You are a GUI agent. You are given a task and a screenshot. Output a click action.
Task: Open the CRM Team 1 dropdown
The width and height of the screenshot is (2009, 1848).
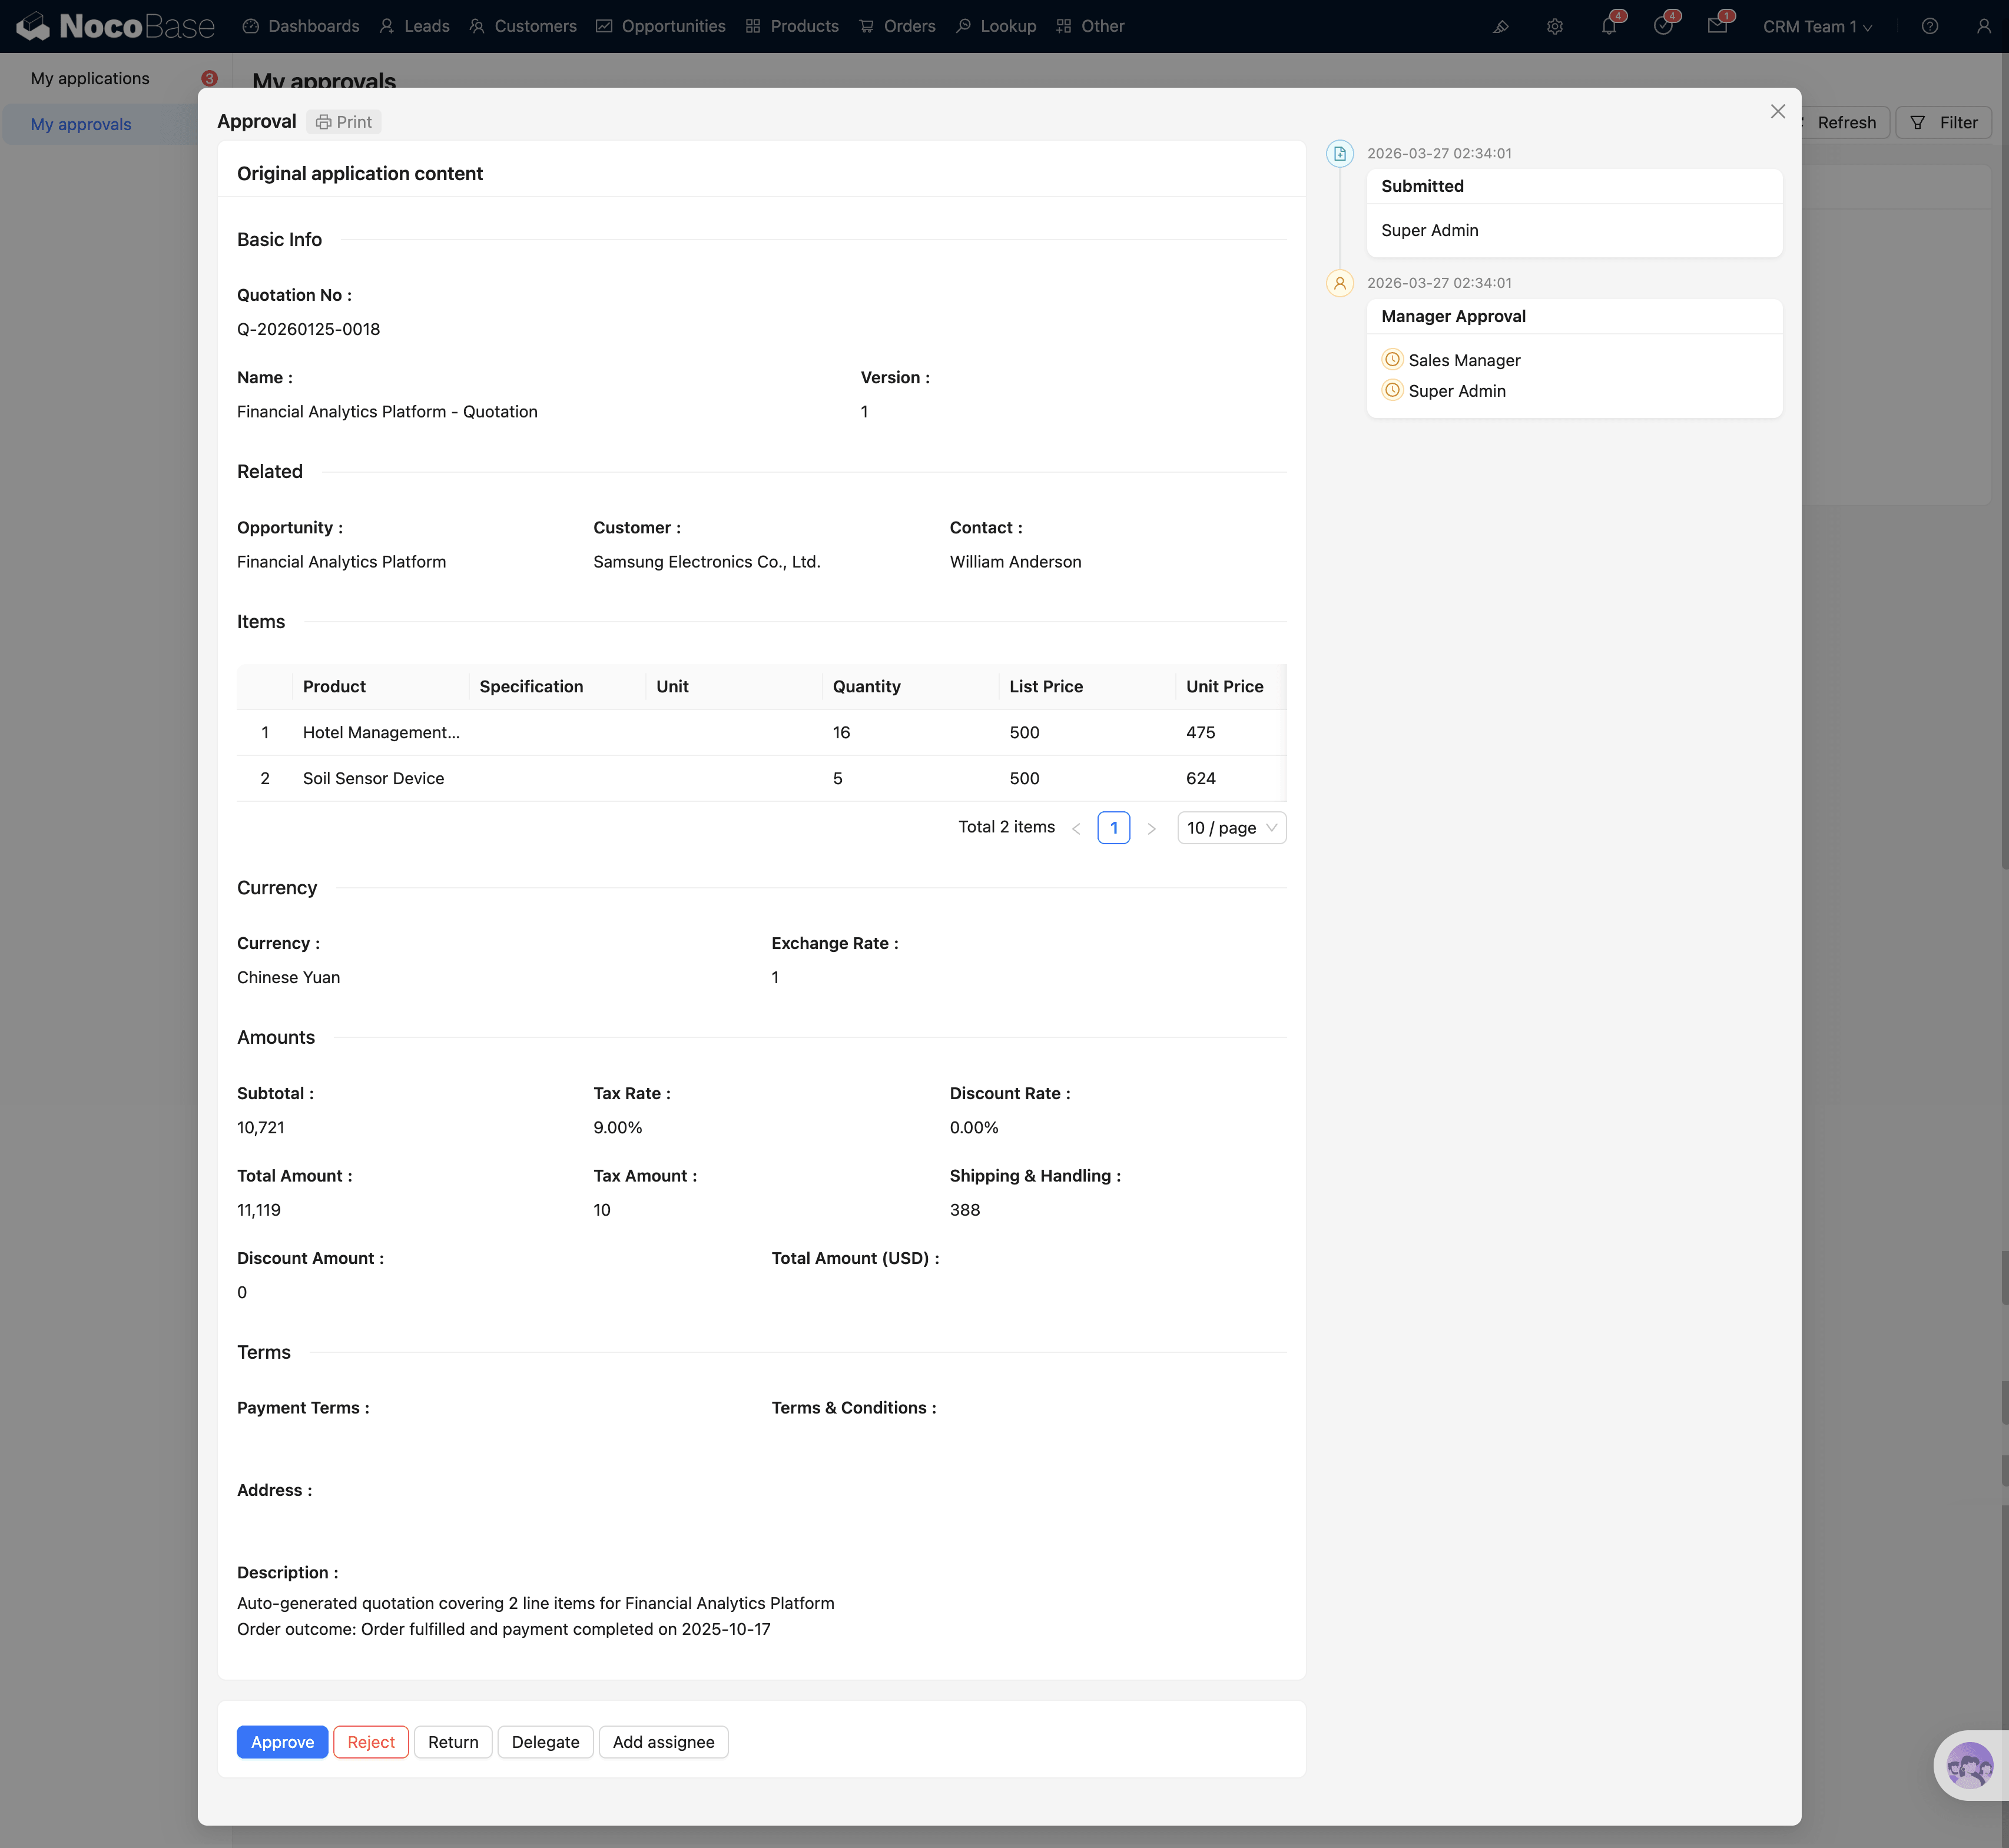tap(1816, 27)
